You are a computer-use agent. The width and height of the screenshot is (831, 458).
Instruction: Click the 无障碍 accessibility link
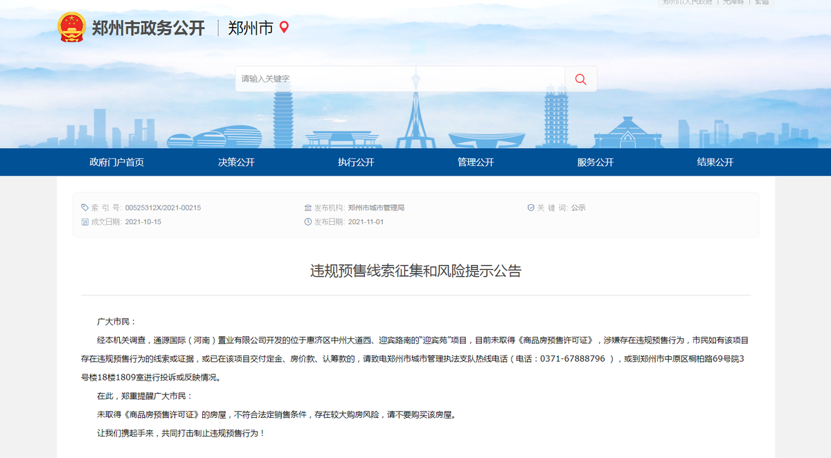pyautogui.click(x=733, y=2)
